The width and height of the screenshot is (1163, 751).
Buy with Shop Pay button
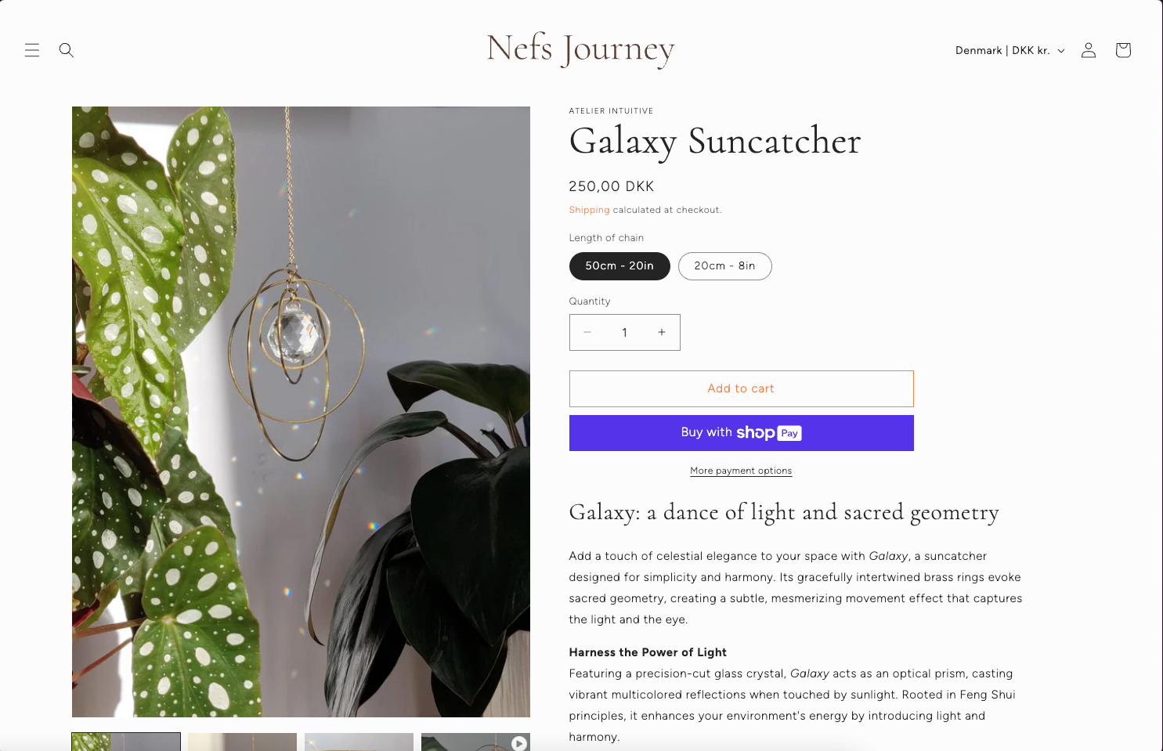coord(742,433)
